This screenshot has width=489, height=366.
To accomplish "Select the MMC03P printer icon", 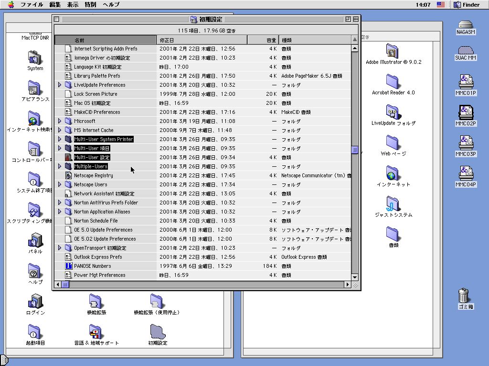I will tap(466, 142).
